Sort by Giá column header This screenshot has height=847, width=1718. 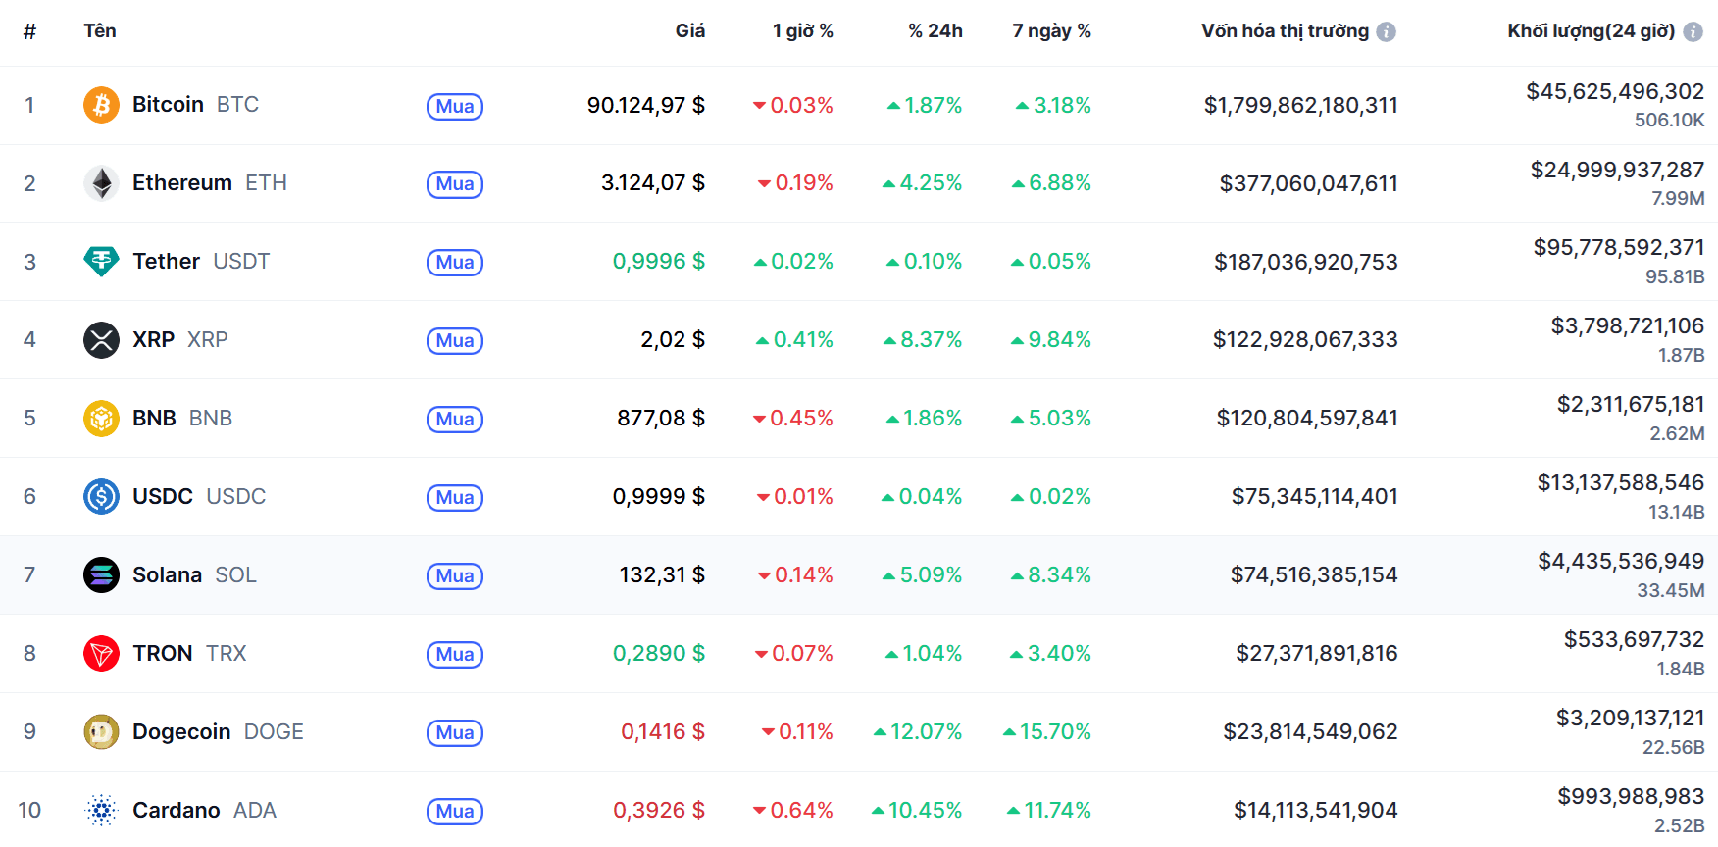pyautogui.click(x=690, y=30)
